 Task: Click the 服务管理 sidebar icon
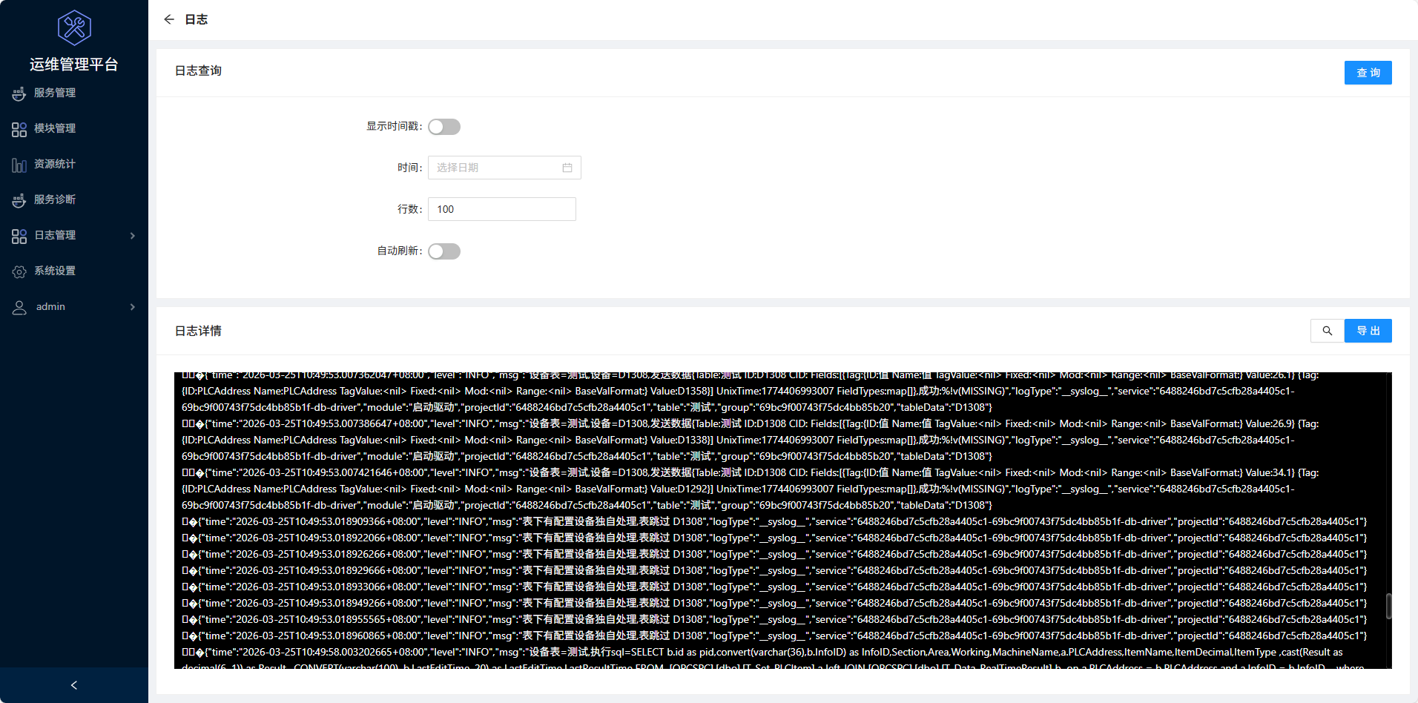click(19, 93)
